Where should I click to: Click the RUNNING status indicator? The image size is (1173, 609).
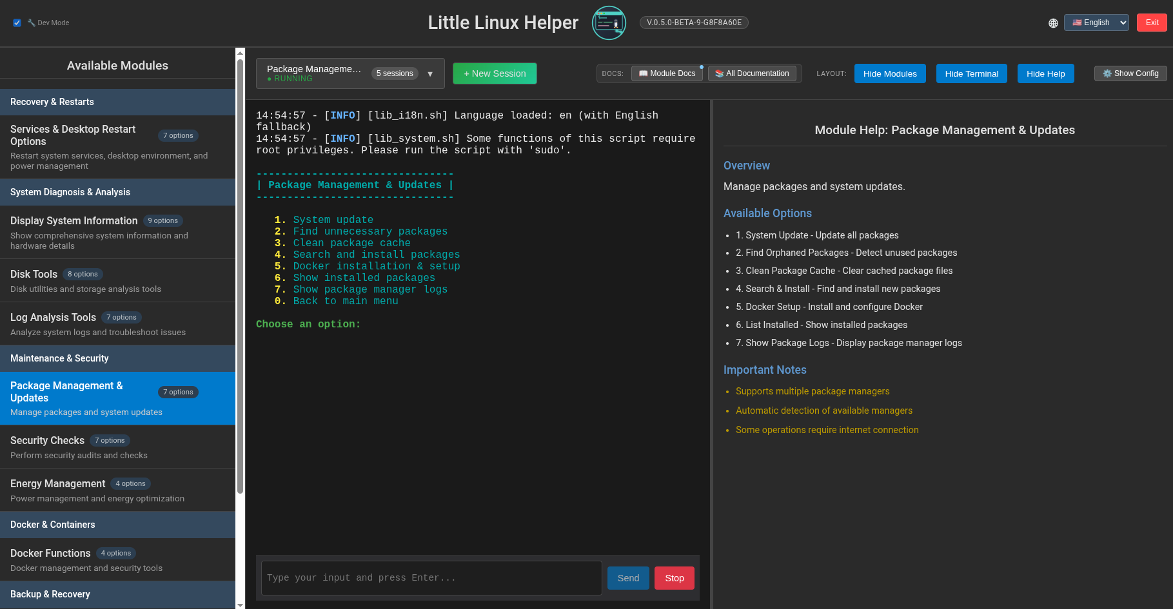pos(290,79)
